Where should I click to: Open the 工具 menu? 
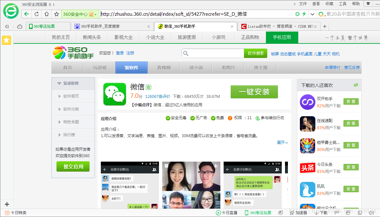tap(343, 4)
